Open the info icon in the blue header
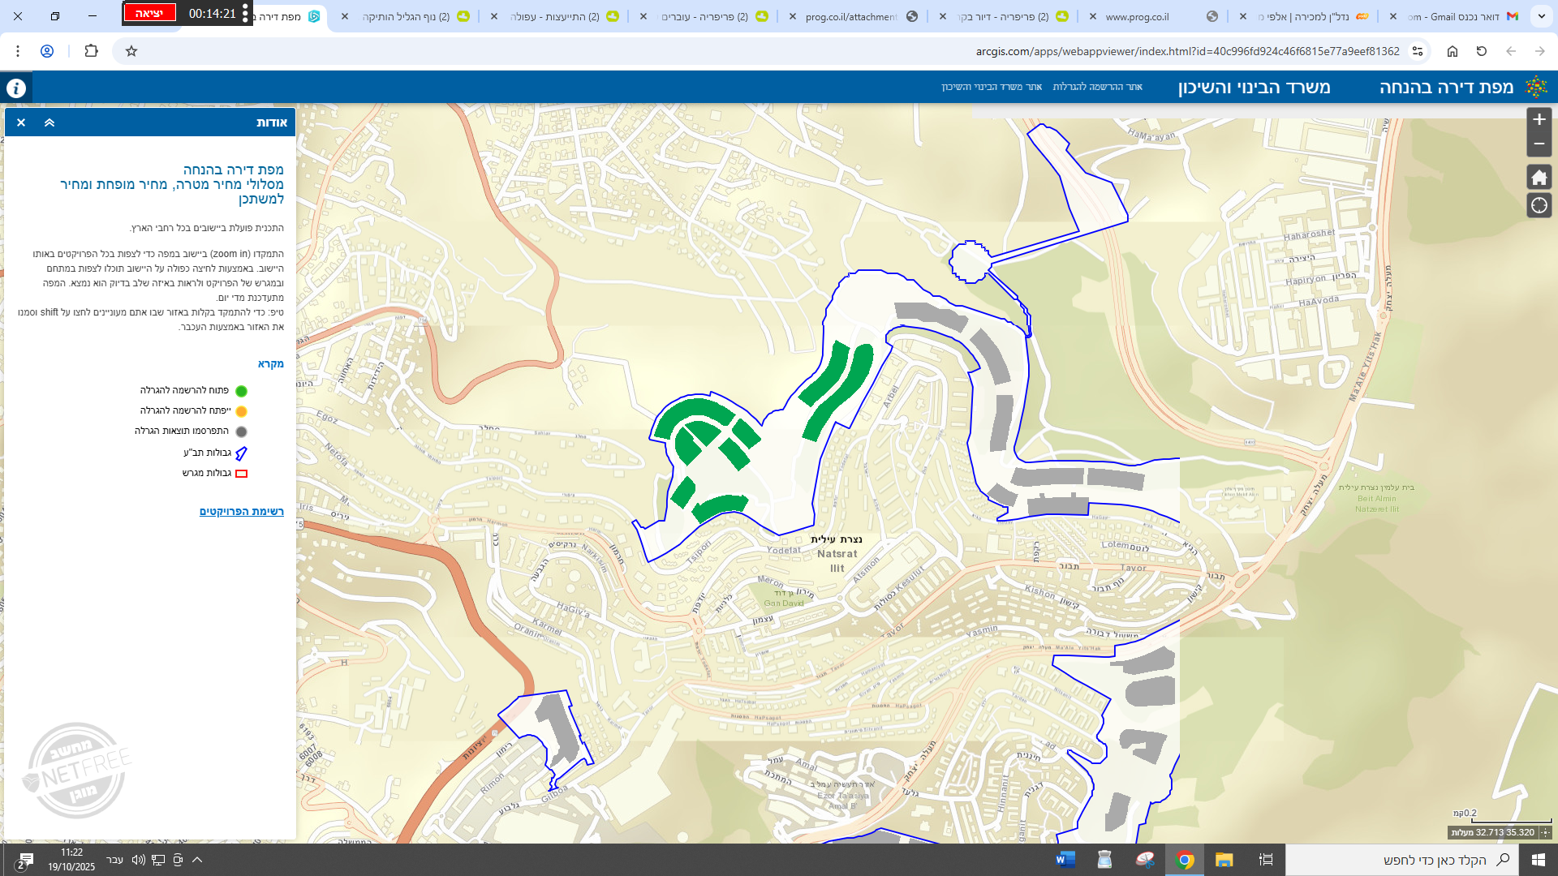 (16, 88)
